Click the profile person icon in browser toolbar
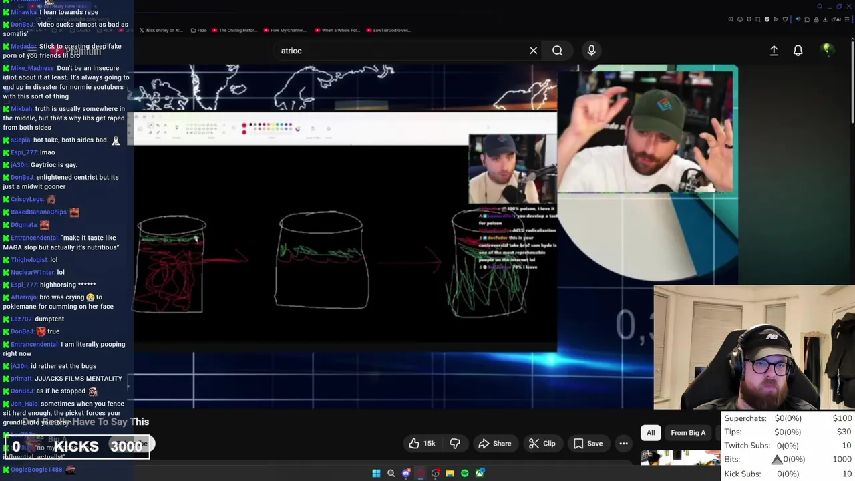This screenshot has width=855, height=481. pos(816,19)
